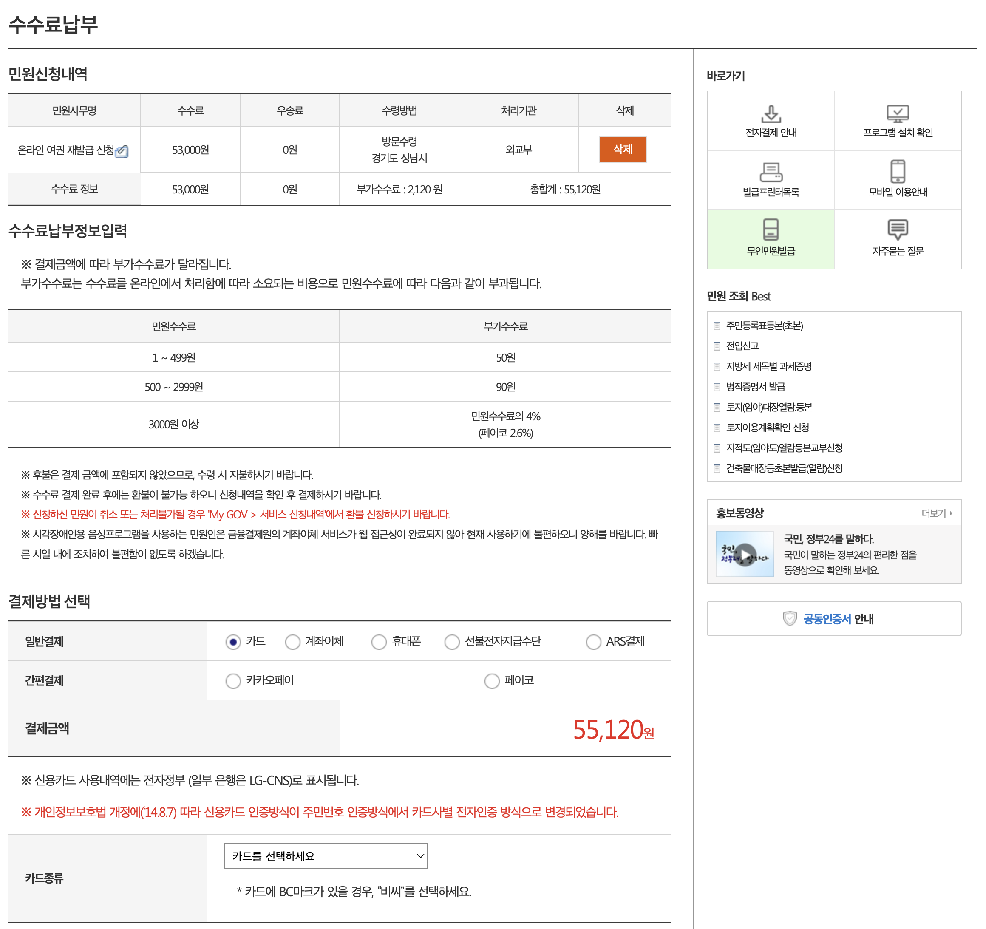Play the 홍보동영상 video thumbnail
This screenshot has height=929, width=986.
745,554
